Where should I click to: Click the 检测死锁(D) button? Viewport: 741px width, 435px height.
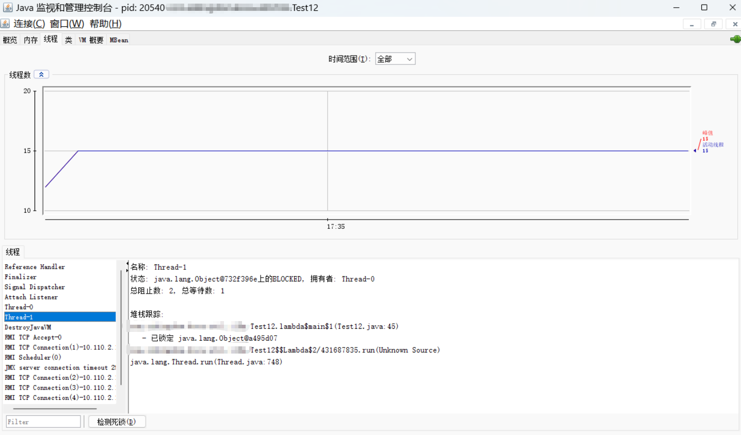(x=117, y=422)
